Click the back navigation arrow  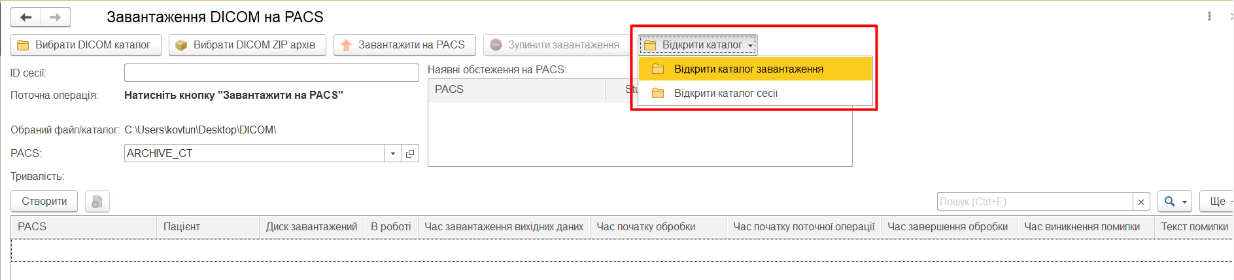[x=26, y=18]
